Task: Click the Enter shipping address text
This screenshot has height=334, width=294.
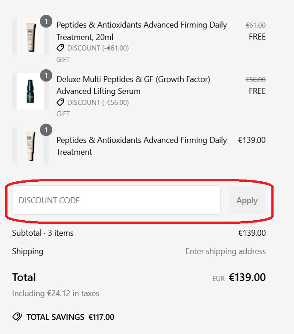Action: [x=225, y=251]
